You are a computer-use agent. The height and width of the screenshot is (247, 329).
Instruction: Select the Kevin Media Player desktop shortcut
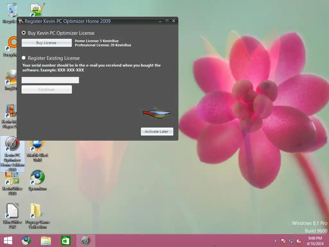pos(9,116)
